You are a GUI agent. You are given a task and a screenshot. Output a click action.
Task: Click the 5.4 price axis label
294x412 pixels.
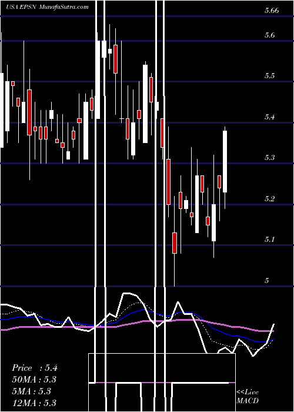click(269, 117)
